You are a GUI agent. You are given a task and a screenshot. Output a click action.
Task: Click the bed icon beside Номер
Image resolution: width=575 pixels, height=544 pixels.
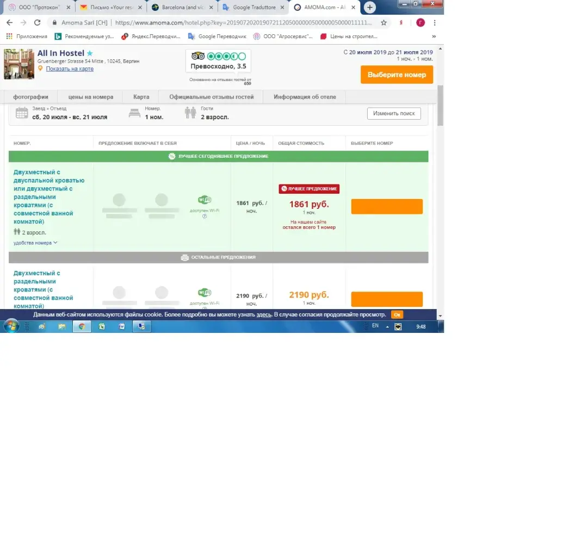(x=134, y=113)
